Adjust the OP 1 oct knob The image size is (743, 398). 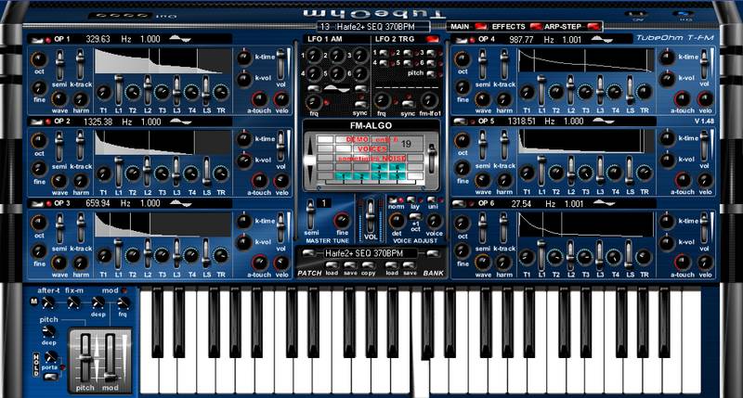click(x=39, y=59)
